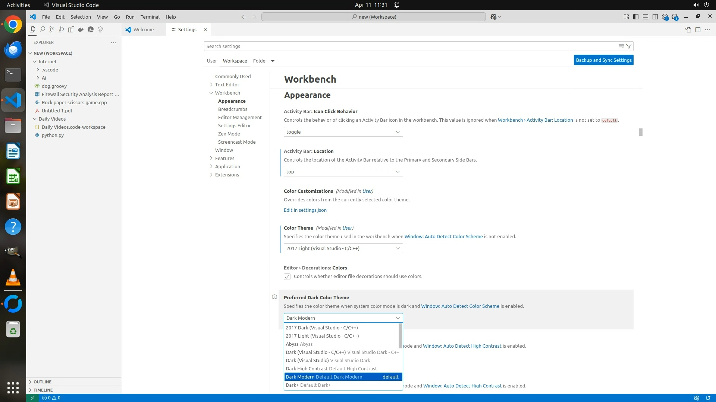Open Settings JSON file icon

tap(688, 29)
